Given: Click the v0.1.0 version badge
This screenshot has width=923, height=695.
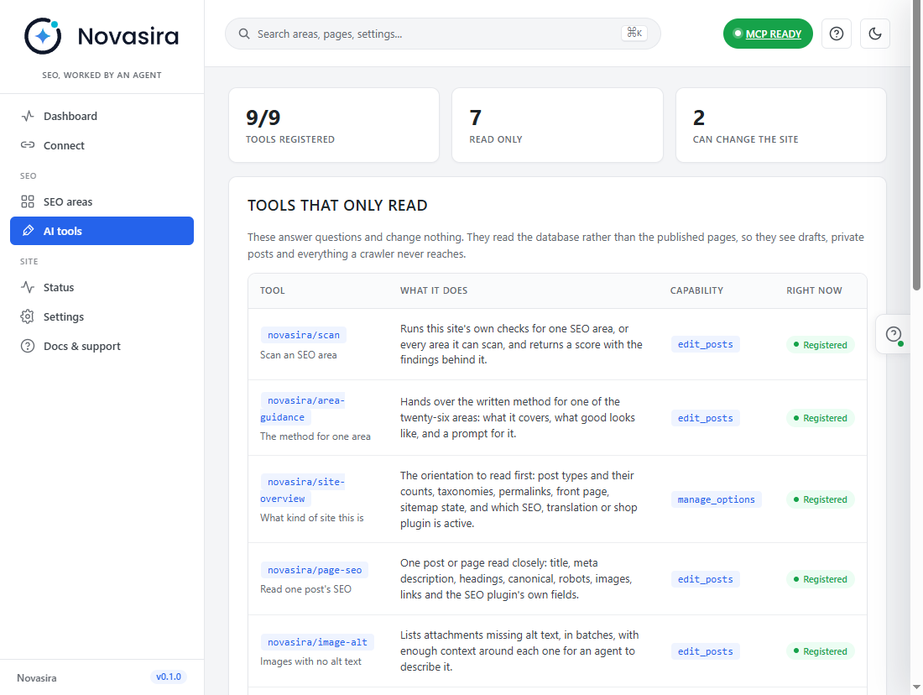Looking at the screenshot, I should tap(169, 677).
